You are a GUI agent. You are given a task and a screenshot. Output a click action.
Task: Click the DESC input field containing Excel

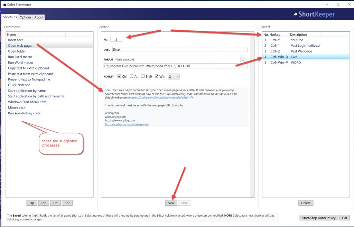point(180,50)
